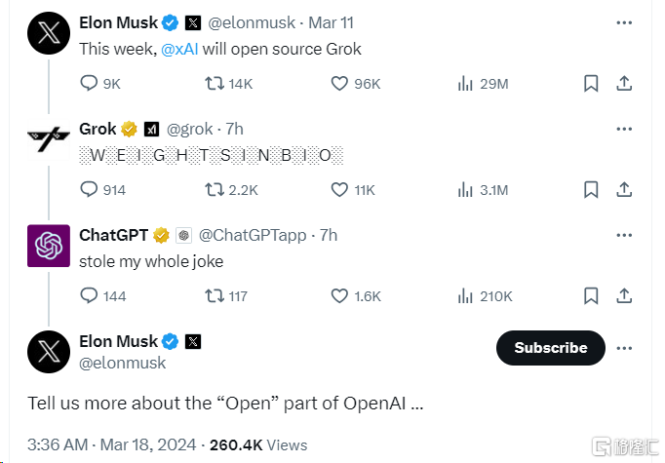The height and width of the screenshot is (463, 665).
Task: Open Grok's profile avatar
Action: coord(48,141)
